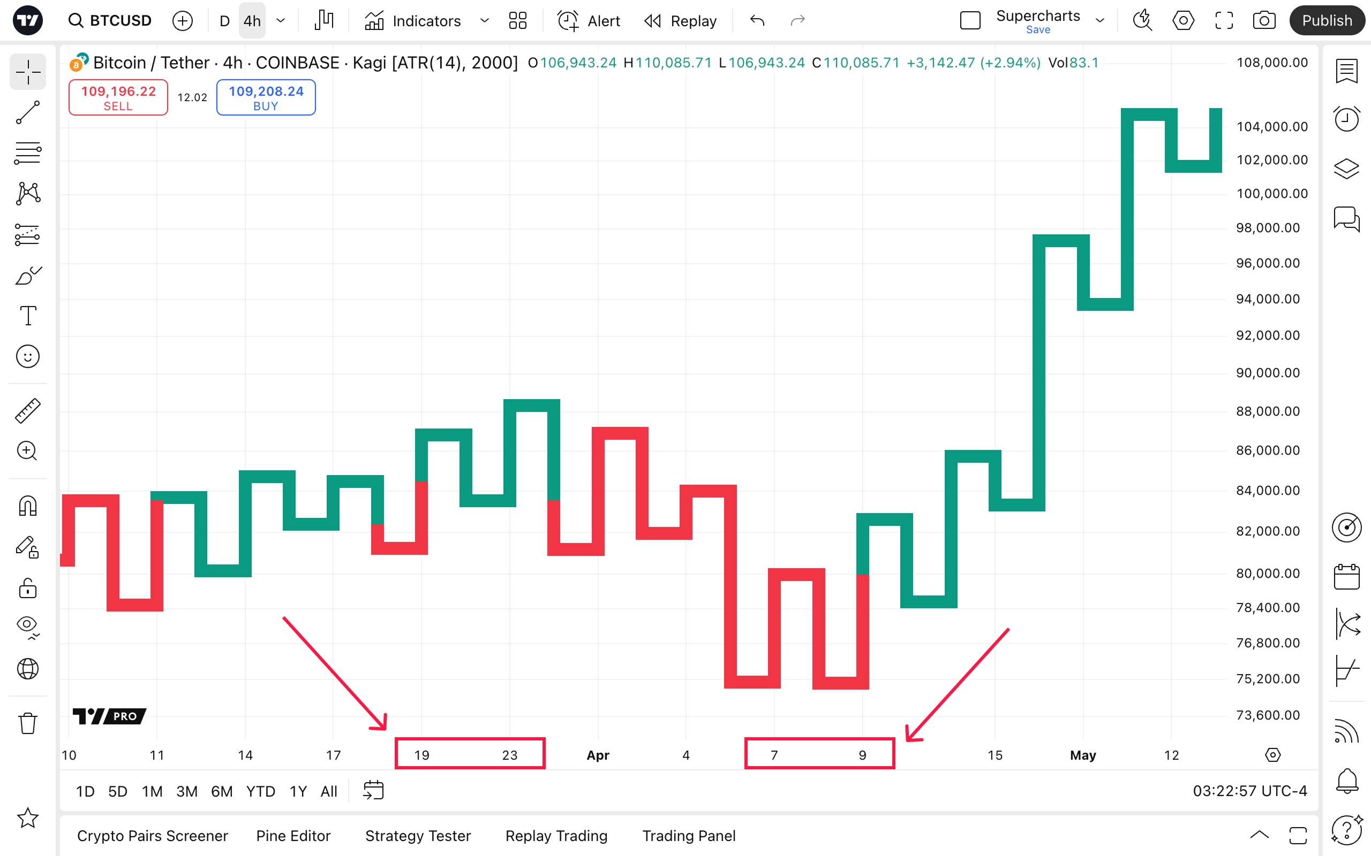Open the emoji icons tool

28,357
